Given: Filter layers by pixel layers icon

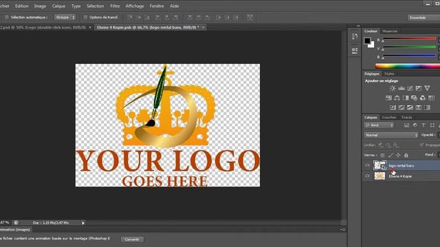Looking at the screenshot, I should coord(406,125).
